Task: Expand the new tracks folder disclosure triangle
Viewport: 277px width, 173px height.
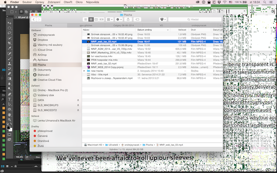Action: pos(84,71)
